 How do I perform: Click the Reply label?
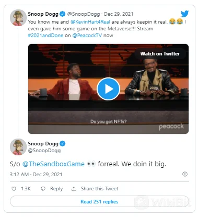click(x=56, y=189)
